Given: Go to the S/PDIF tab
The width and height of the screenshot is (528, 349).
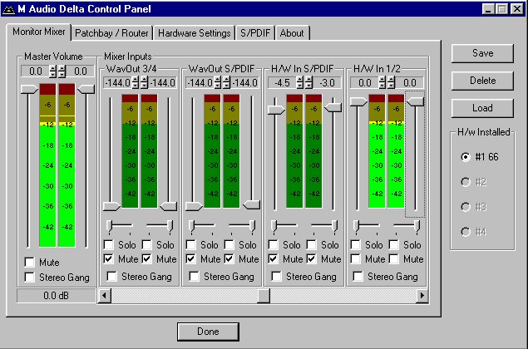Looking at the screenshot, I should 255,33.
